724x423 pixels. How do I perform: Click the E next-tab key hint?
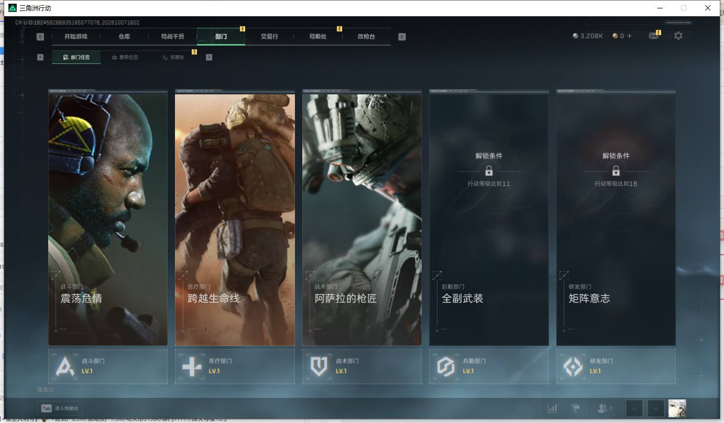click(402, 37)
